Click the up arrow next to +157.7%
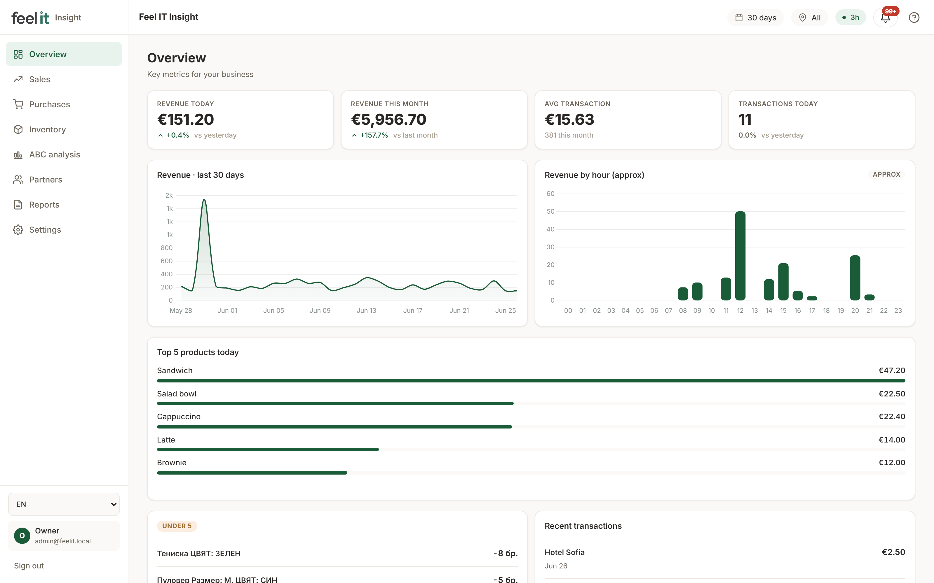The image size is (934, 583). [x=354, y=135]
